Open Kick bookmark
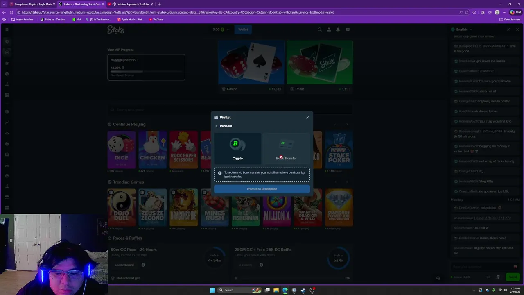The height and width of the screenshot is (295, 524). [x=77, y=20]
